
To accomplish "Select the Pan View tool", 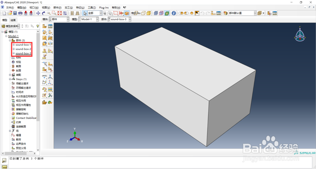I will tap(38, 13).
